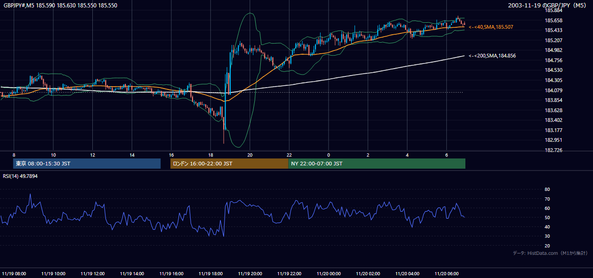Click the bottom date label 11/20 02:00
Viewport: 593px width, 278px height.
pyautogui.click(x=368, y=273)
